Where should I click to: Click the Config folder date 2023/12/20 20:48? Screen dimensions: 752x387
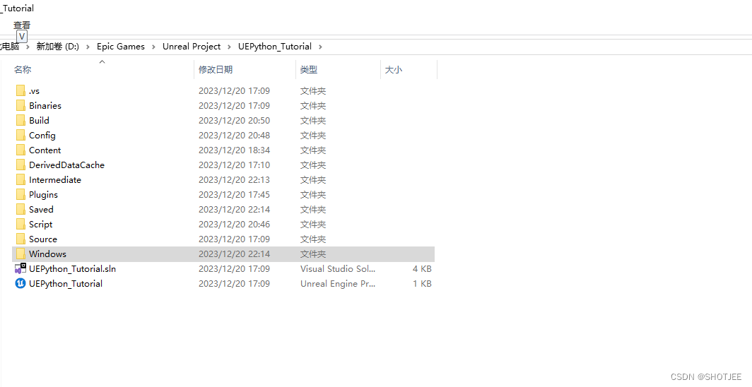[234, 136]
